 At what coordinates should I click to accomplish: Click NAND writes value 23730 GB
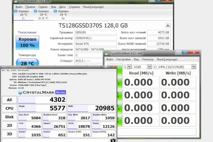(x=159, y=44)
